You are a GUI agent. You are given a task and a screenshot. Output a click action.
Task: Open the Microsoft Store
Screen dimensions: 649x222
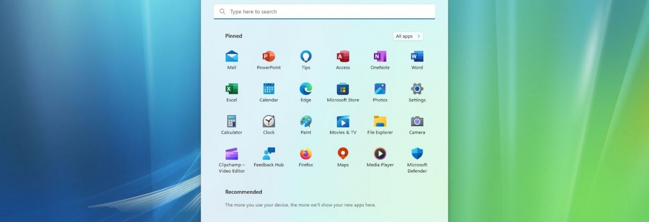coord(343,92)
